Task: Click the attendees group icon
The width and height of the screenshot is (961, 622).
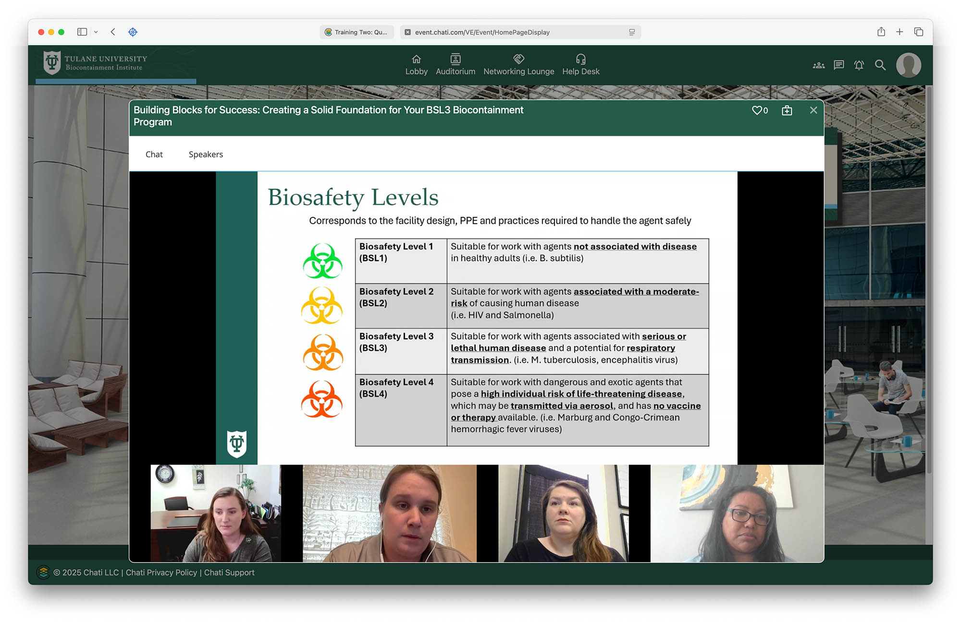Action: 818,65
